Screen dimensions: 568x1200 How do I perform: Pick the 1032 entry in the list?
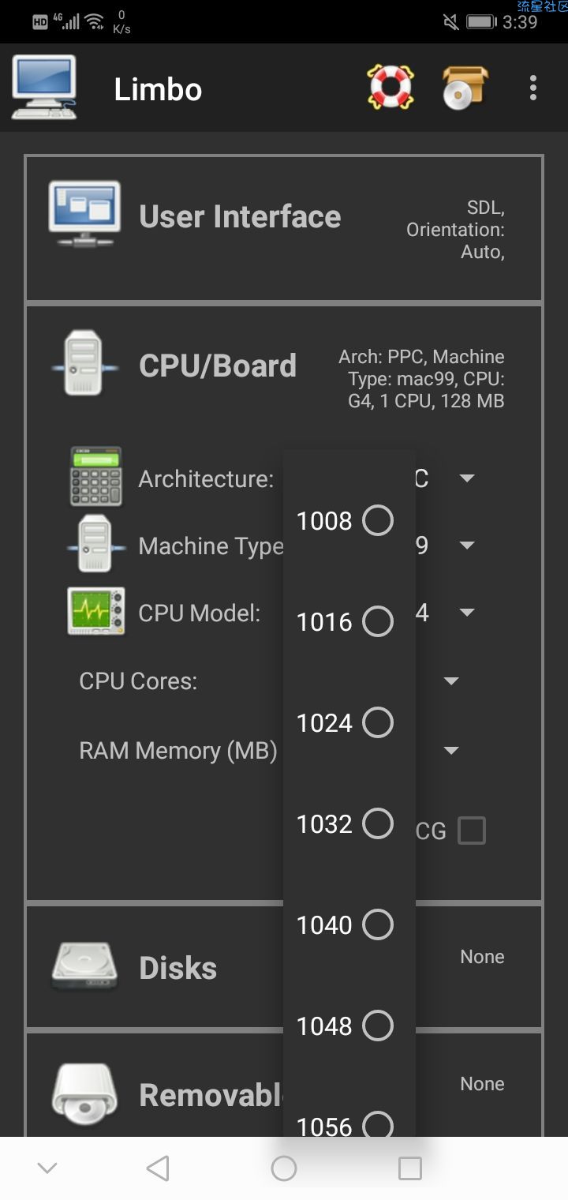345,823
